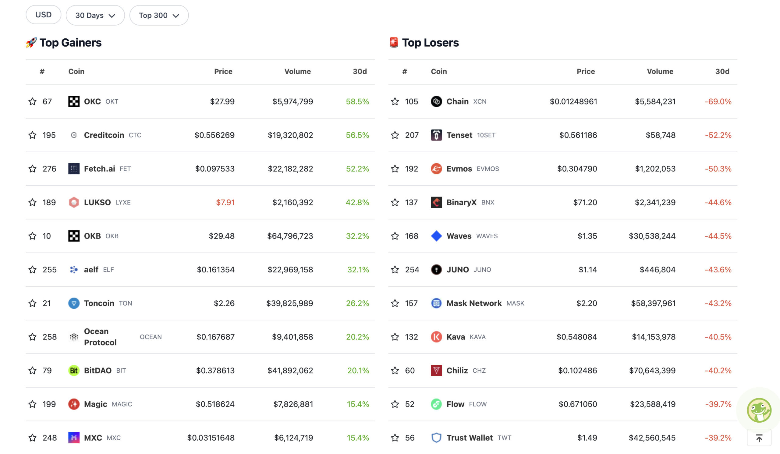780x454 pixels.
Task: Star Toncoin in the gainers list
Action: [33, 303]
